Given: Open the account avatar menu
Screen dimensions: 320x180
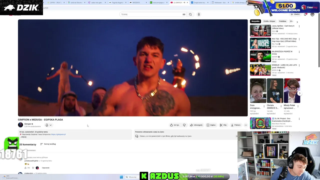Looking at the screenshot, I should tap(312, 14).
